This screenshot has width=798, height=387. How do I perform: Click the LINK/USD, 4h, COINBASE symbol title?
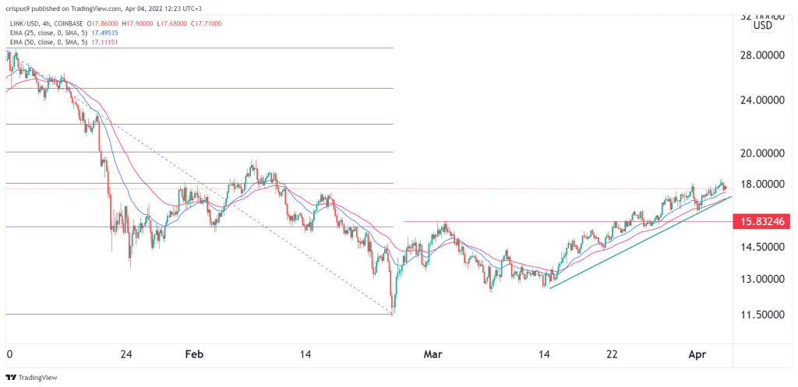coord(45,23)
